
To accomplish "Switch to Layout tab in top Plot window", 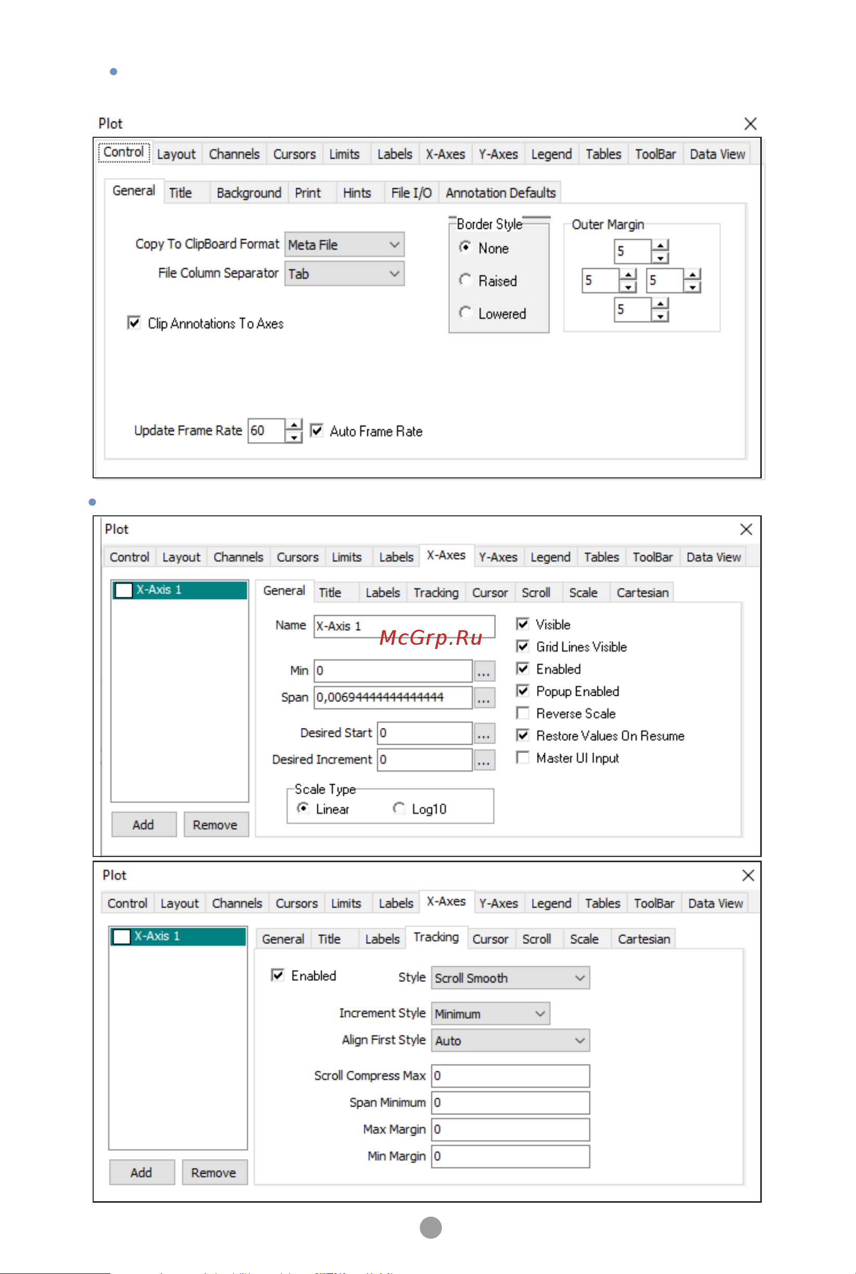I will coord(176,154).
